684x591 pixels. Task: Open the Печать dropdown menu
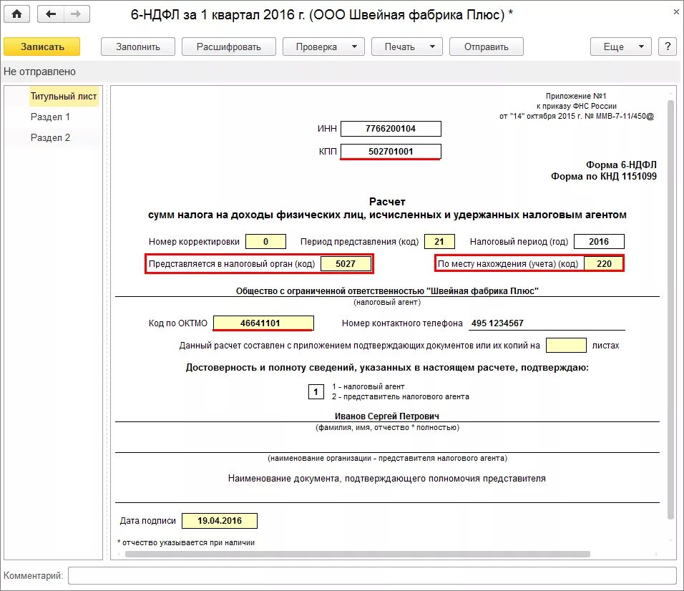406,47
